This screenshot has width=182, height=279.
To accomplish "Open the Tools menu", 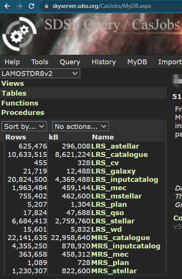I will tap(40, 62).
